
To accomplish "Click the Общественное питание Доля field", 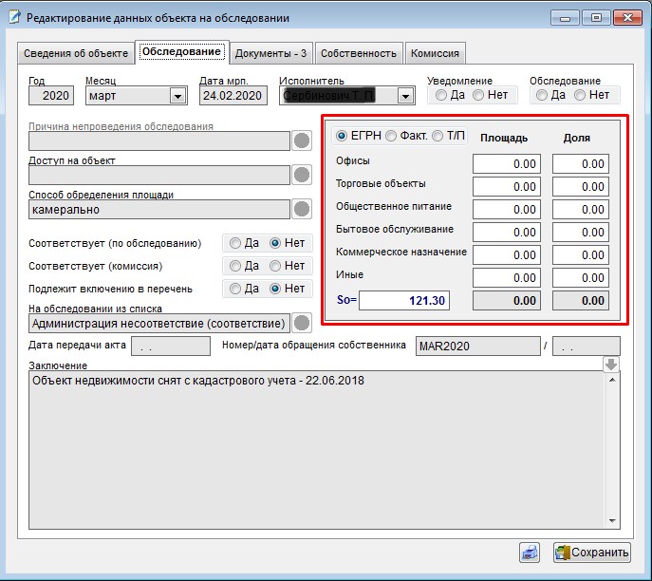I will click(x=581, y=209).
